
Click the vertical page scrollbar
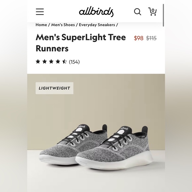tap(163, 15)
